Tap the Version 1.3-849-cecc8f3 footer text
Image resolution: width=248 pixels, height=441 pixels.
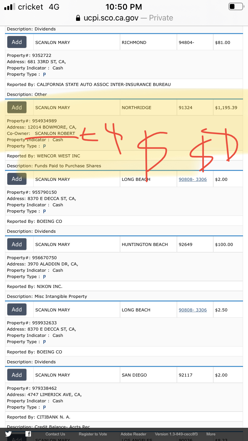(x=176, y=434)
